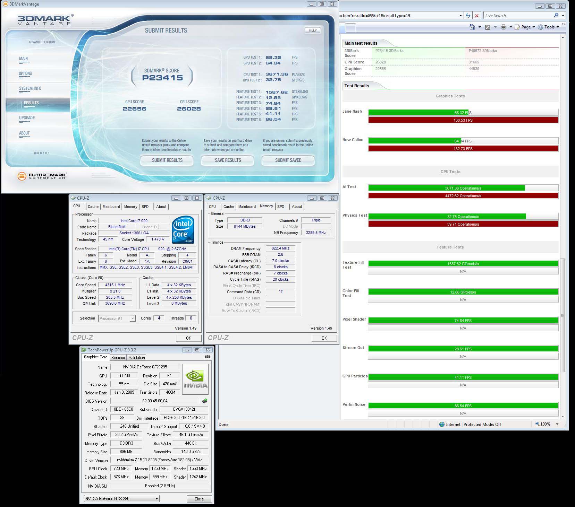This screenshot has width=575, height=507.
Task: Click the toolbar overflow chevron in the browser
Action: pos(563,24)
